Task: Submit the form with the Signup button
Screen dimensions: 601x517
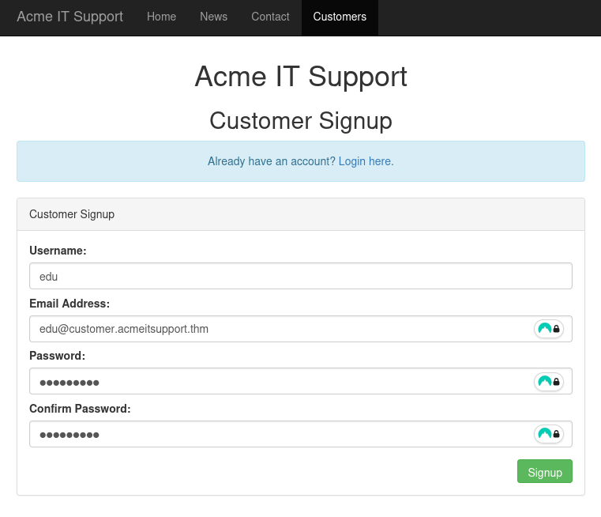Action: coord(545,471)
